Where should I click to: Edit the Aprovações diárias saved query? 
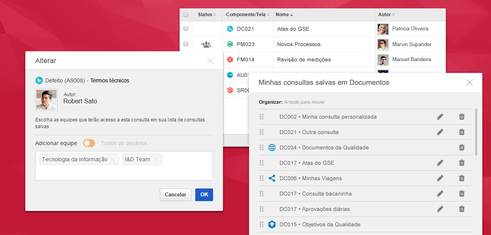[440, 209]
